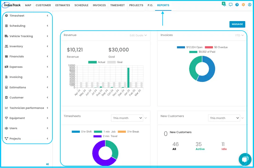254x168 pixels.
Task: Click the Inventory icon in sidebar
Action: 6,46
